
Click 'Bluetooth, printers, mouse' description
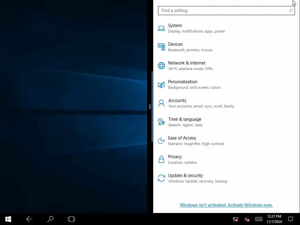tap(190, 50)
